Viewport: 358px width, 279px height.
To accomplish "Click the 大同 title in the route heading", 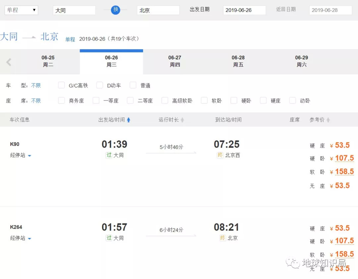I will [9, 36].
